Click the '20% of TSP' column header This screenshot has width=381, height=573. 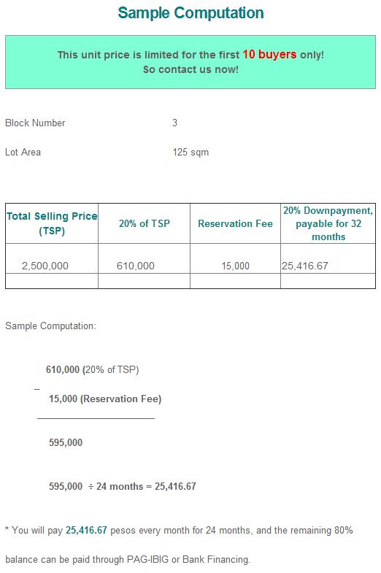click(145, 223)
